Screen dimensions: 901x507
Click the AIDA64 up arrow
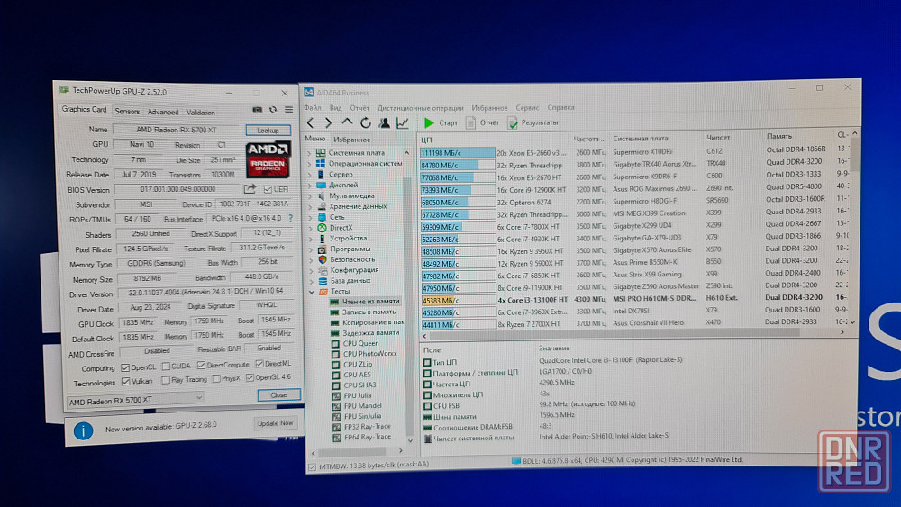coord(347,122)
